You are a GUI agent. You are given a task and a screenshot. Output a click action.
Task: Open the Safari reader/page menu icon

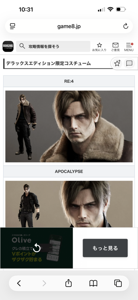(x=13, y=26)
